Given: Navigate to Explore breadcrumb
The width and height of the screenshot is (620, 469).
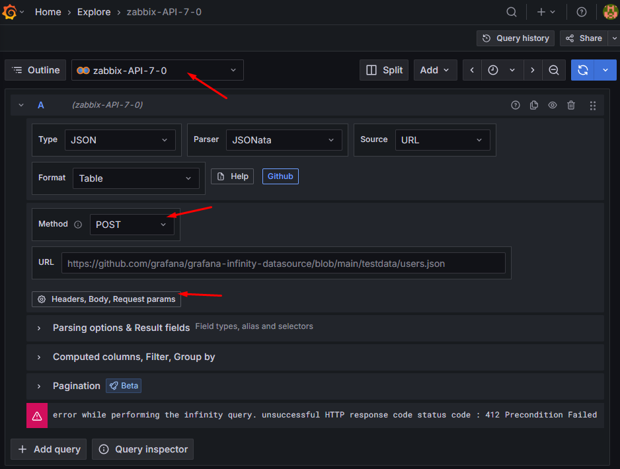Looking at the screenshot, I should [x=94, y=12].
